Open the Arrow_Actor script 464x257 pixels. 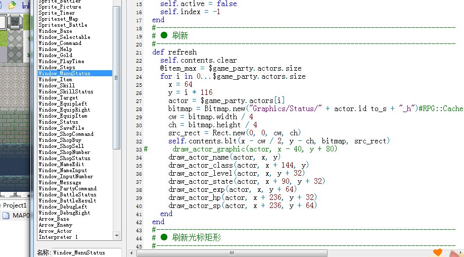point(55,231)
